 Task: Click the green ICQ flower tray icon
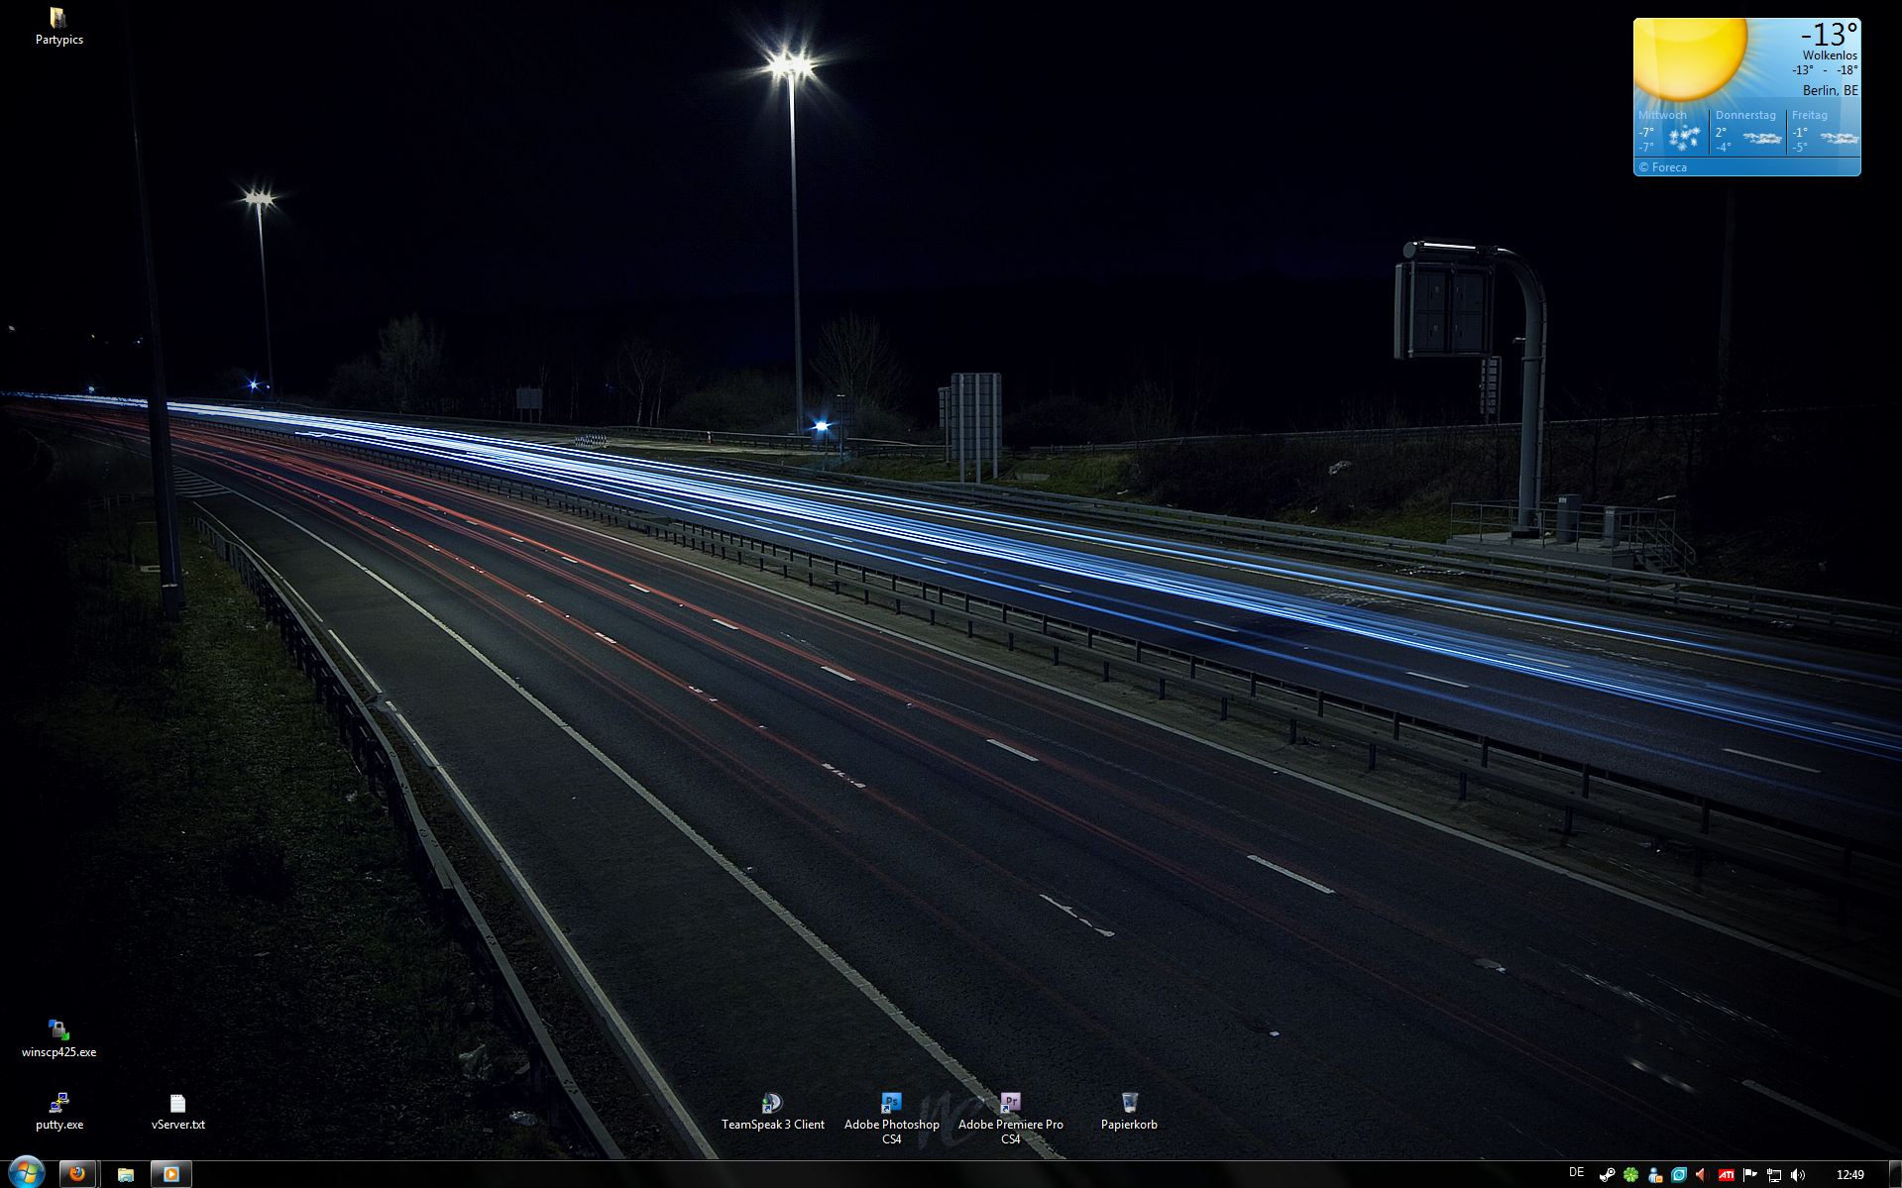click(x=1630, y=1175)
